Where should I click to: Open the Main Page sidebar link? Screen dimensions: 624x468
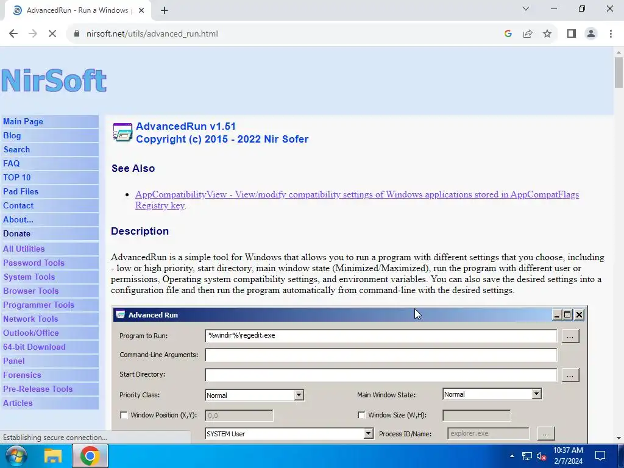point(23,122)
